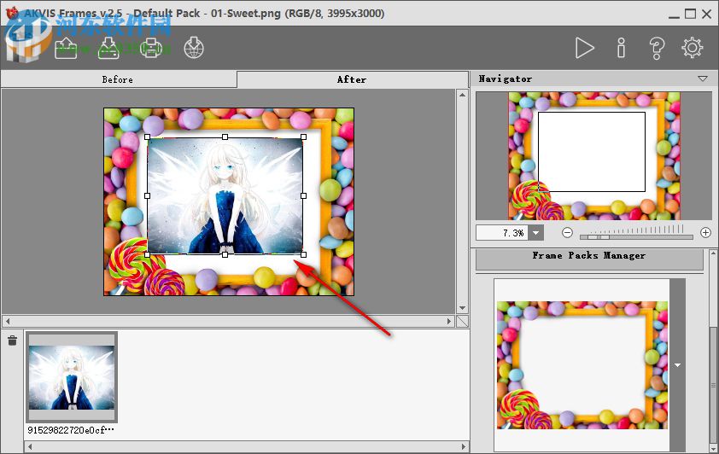Switch to the After tab
Image resolution: width=719 pixels, height=454 pixels.
click(352, 79)
